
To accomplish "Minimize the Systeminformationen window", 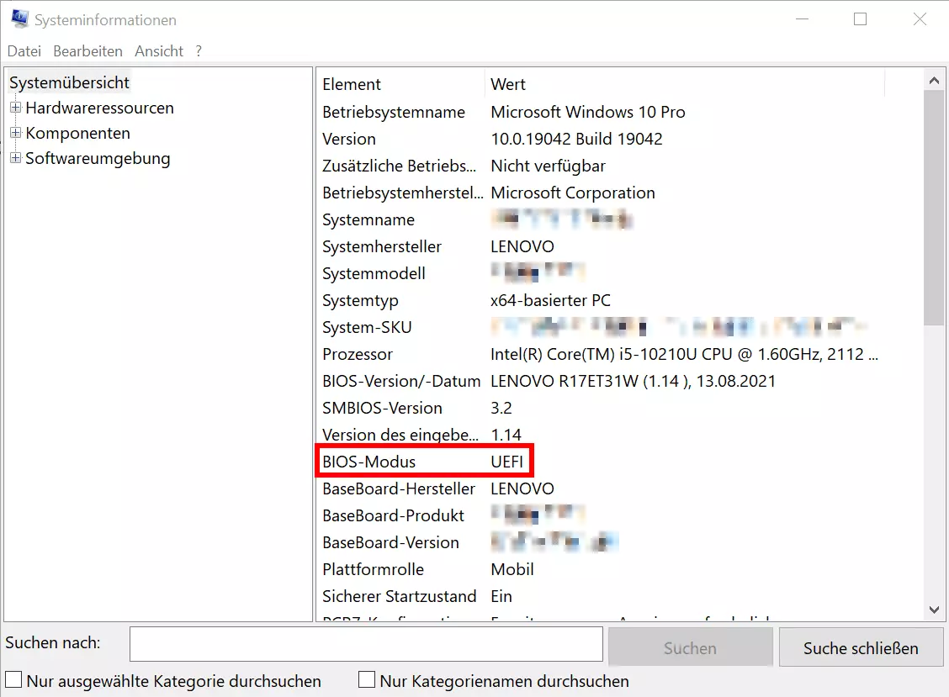I will coord(803,19).
